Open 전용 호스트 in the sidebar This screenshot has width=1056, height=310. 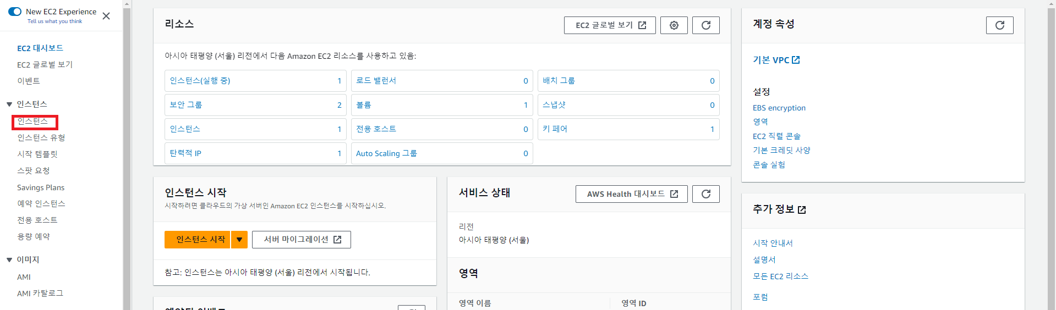click(37, 220)
